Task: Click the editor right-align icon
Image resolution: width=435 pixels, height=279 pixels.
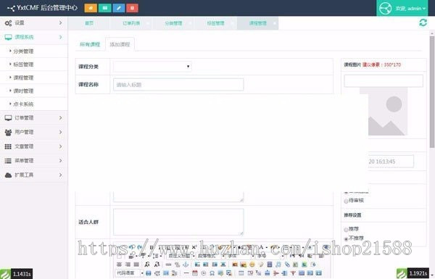Action: coord(128,265)
